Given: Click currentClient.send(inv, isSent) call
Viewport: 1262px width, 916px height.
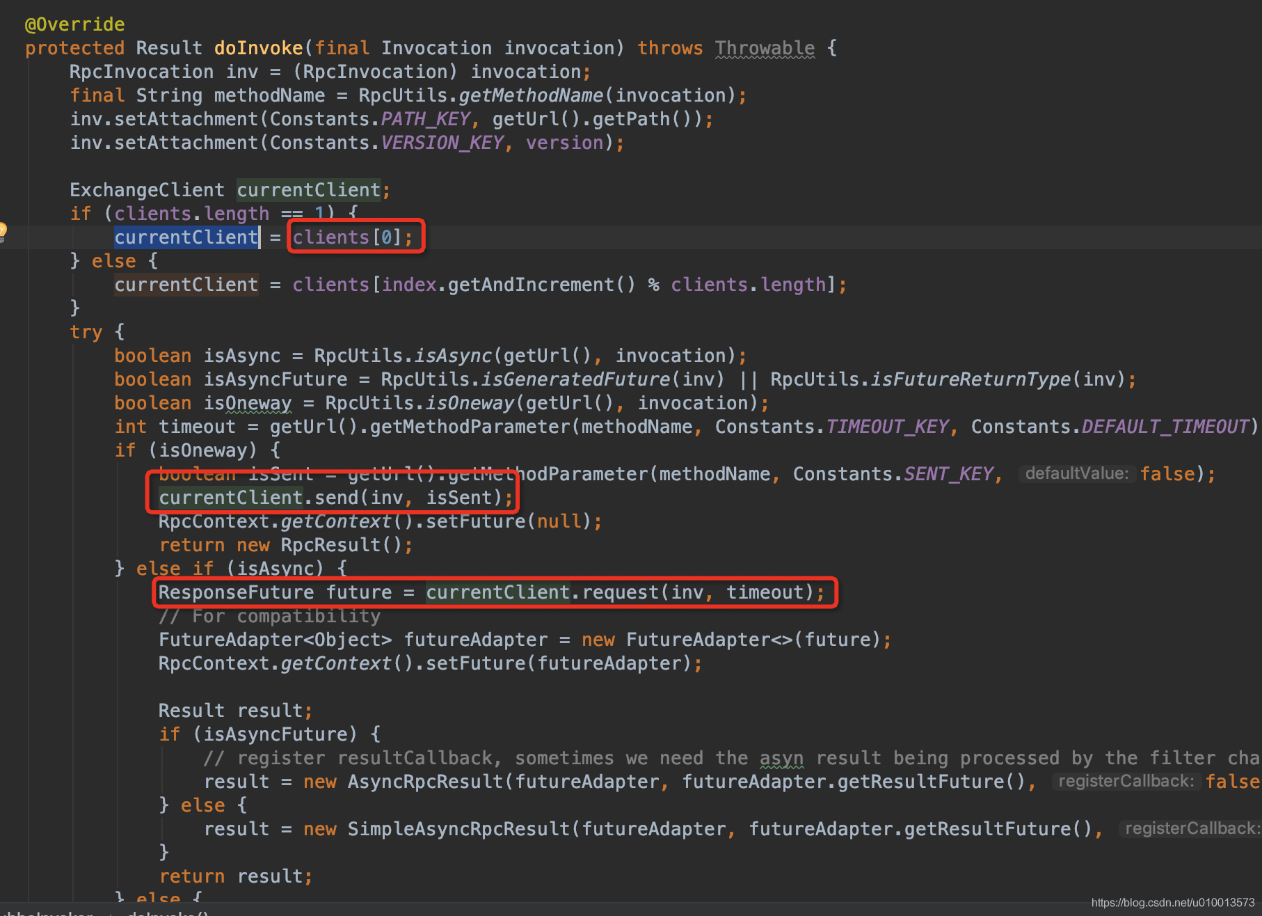Looking at the screenshot, I should tap(331, 498).
